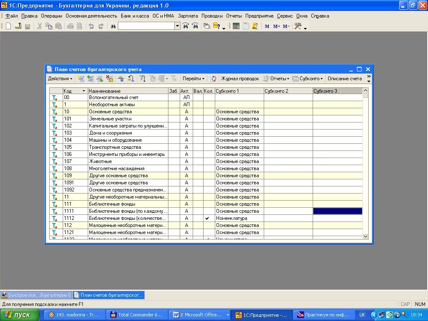The image size is (428, 321).
Task: Click scrollbar up arrow in accounts list
Action: pyautogui.click(x=365, y=90)
